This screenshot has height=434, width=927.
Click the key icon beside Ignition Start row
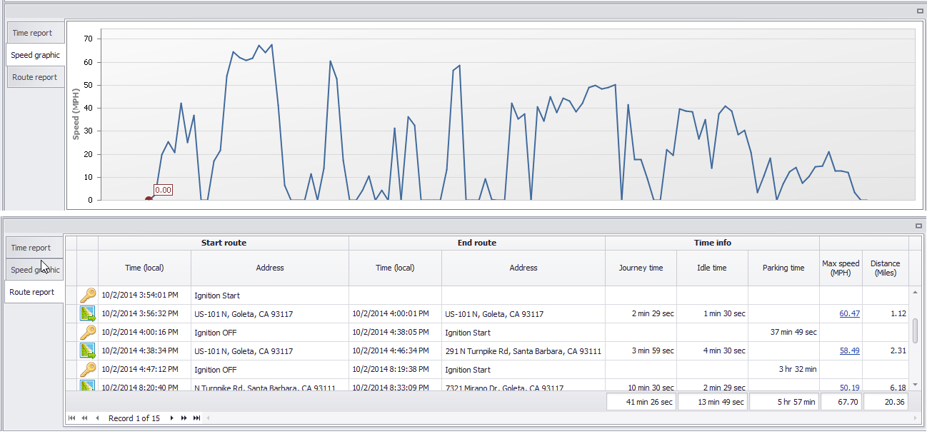click(87, 295)
